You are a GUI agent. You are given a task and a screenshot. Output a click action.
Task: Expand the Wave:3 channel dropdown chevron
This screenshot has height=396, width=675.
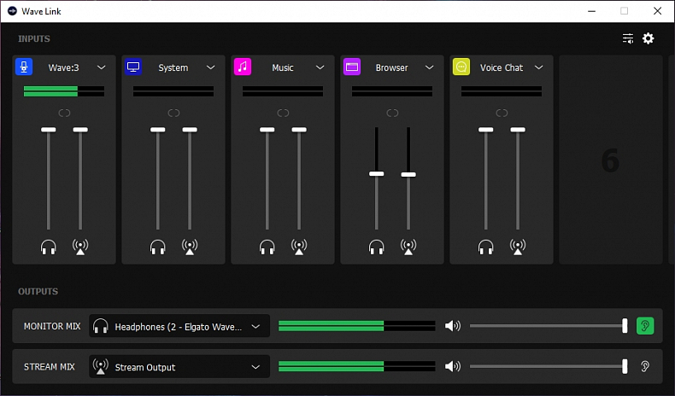[101, 67]
